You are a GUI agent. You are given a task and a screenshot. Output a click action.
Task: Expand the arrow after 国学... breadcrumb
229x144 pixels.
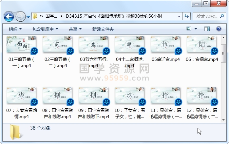(62, 16)
